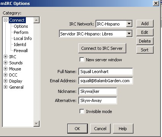Image resolution: width=162 pixels, height=137 pixels.
Task: Expand the General category
Action: pyautogui.click(x=5, y=87)
